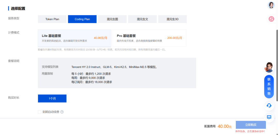The image size is (278, 135).
Task: Choose the Pro 基础套餐 plan card
Action: point(150,38)
